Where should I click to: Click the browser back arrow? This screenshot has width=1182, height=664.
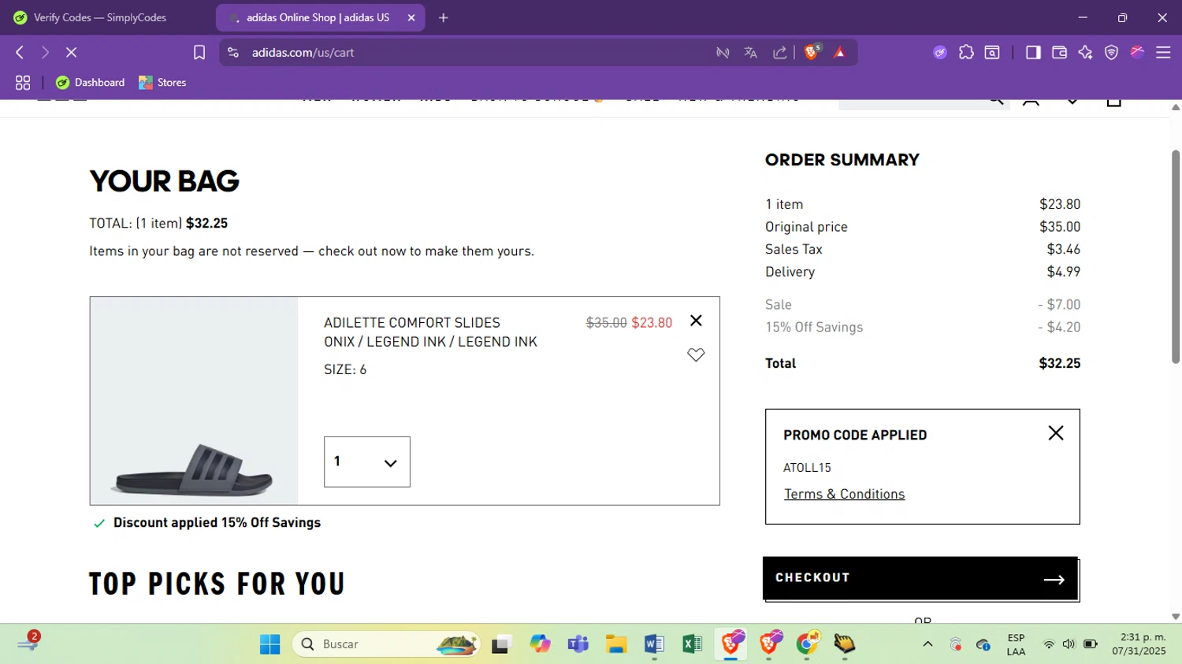click(20, 53)
